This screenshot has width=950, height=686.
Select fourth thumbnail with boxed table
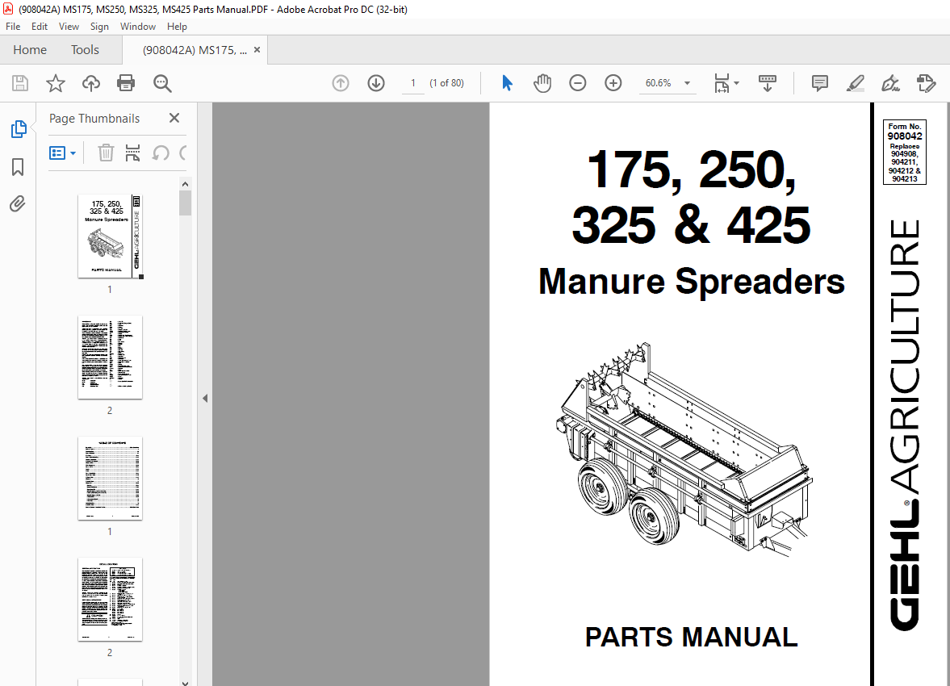pyautogui.click(x=111, y=600)
